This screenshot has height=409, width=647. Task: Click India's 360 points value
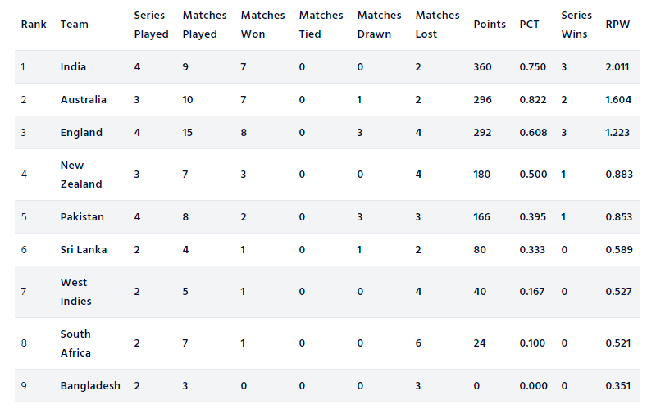pyautogui.click(x=482, y=66)
